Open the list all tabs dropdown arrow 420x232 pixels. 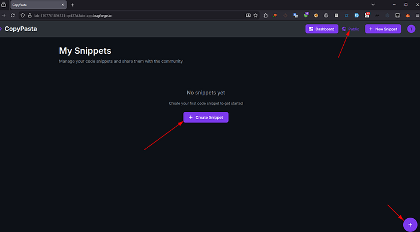coord(373,5)
